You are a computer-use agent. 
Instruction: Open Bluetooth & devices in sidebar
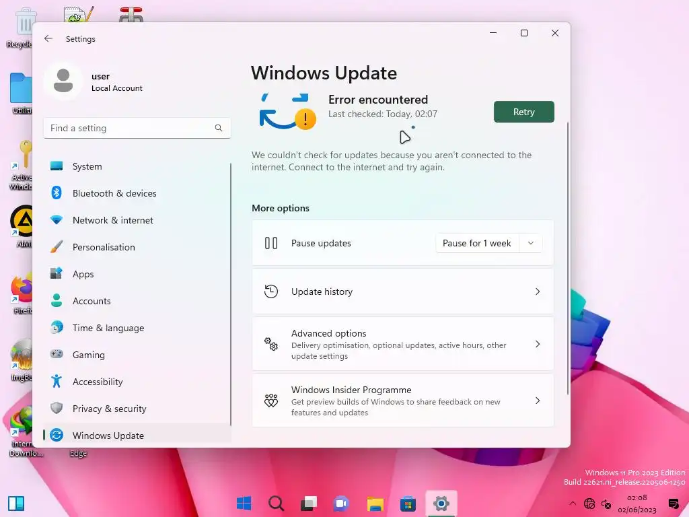pyautogui.click(x=137, y=193)
